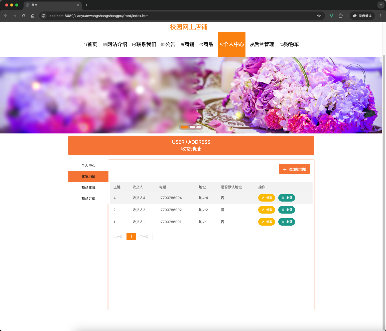
Task: Click the 是否默认地址 column header
Action: click(x=231, y=187)
